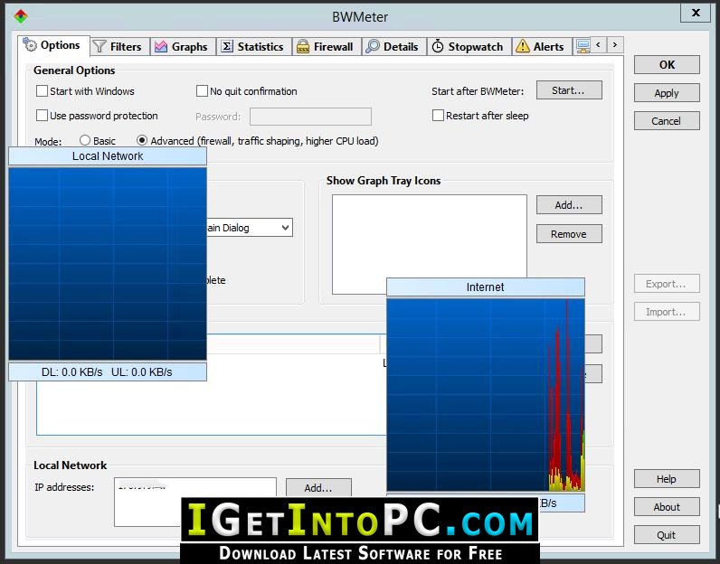Viewport: 720px width, 564px height.
Task: Click the partially hidden monitor tab icon
Action: pos(583,46)
